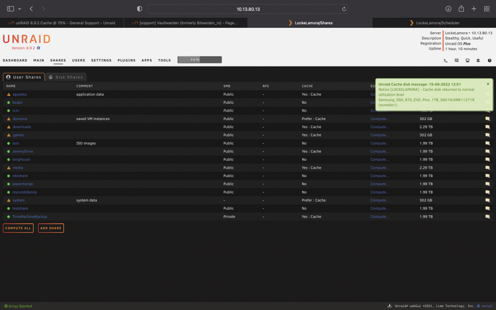496x310 pixels.
Task: Browse the games share folder icon
Action: [488, 135]
